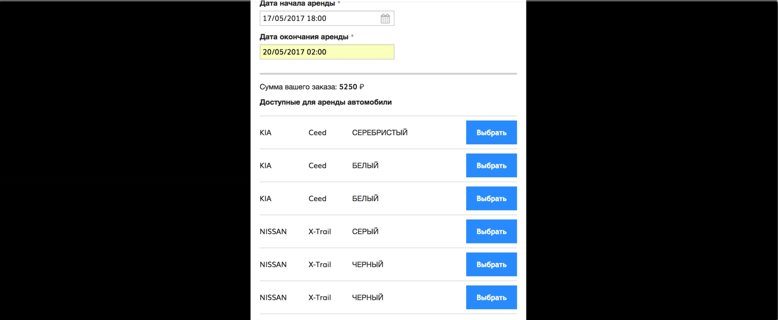This screenshot has width=778, height=320.
Task: Click the Ceed model in the silver row
Action: click(317, 132)
